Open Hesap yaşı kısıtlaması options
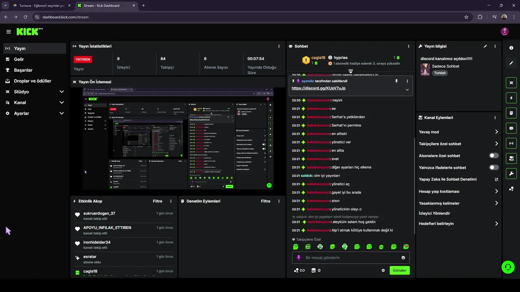The image size is (520, 292). tap(459, 191)
